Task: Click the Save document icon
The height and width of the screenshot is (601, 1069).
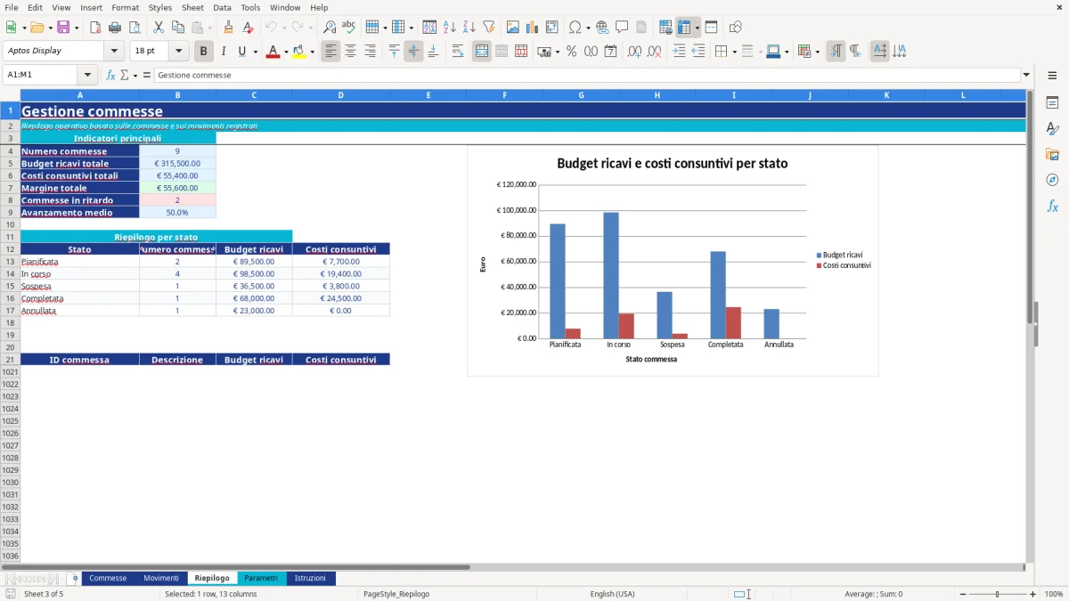Action: 63,28
